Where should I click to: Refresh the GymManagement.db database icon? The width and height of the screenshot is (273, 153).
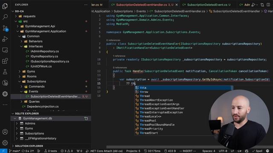click(86, 119)
